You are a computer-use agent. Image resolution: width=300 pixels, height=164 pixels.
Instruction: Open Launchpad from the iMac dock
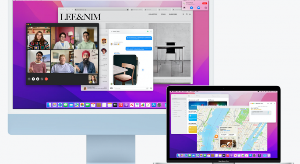tap(55, 105)
